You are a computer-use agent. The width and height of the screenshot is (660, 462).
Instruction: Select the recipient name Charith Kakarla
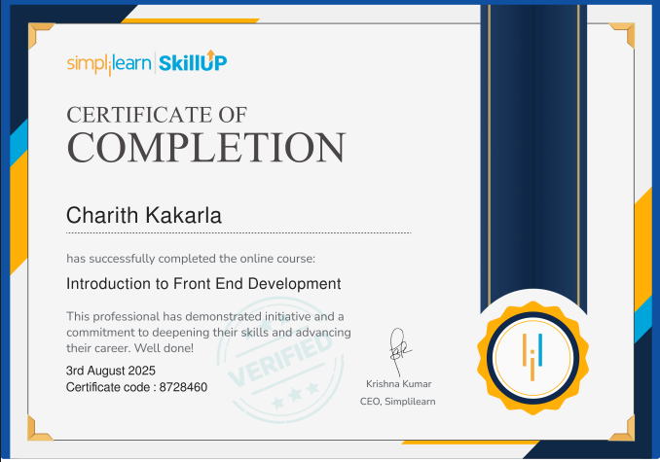click(x=144, y=215)
